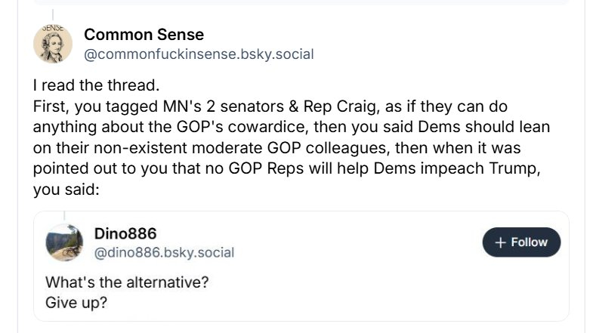Click the @dino886.bsky.social handle

tap(164, 252)
